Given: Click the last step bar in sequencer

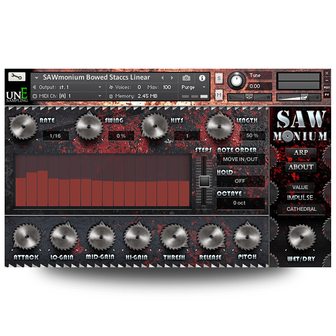Looking at the screenshot, I should (184, 193).
